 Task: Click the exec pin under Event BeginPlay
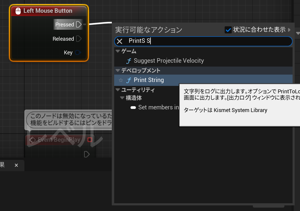87,154
